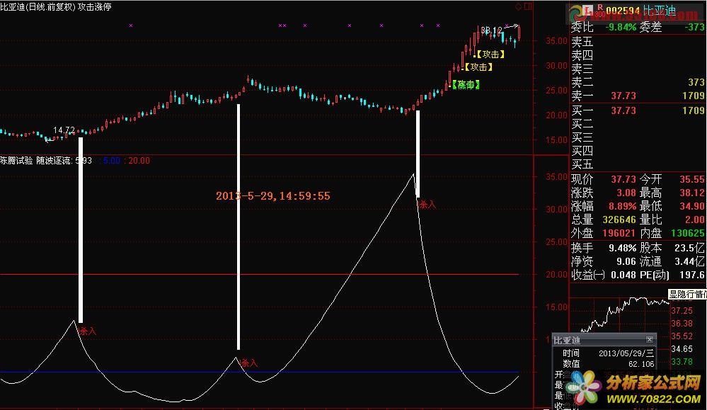This screenshot has width=707, height=410.
Task: Click the 涨幅 value 8.89%
Action: [623, 206]
